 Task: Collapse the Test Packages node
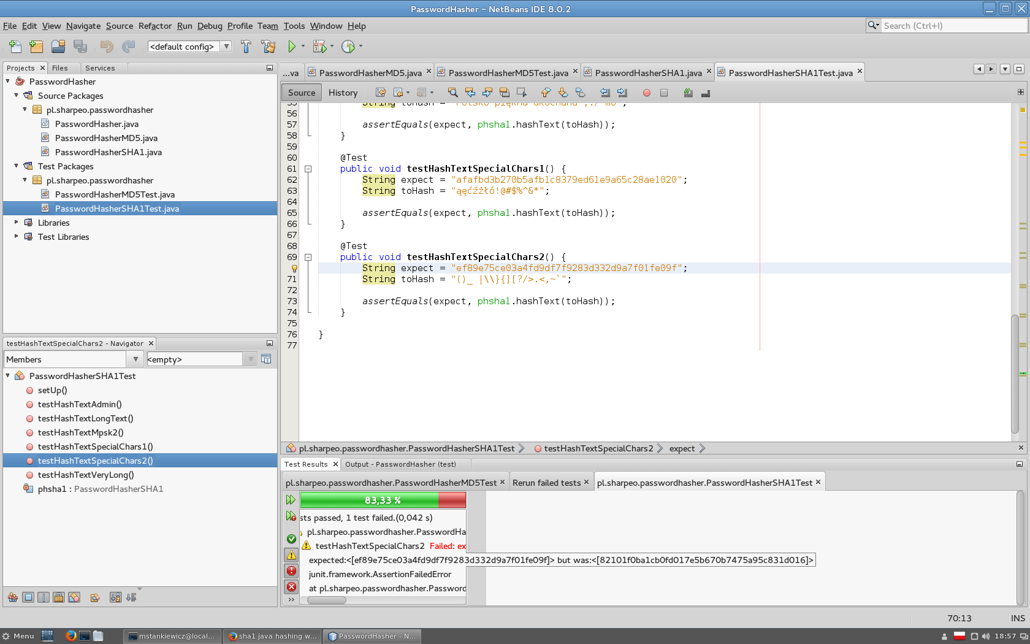(x=15, y=166)
